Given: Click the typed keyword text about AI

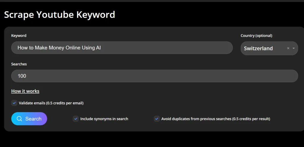Looking at the screenshot, I should coord(59,48).
